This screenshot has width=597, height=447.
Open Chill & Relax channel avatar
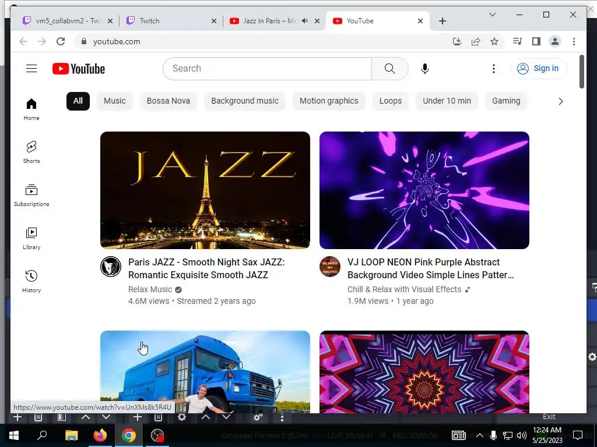click(330, 267)
